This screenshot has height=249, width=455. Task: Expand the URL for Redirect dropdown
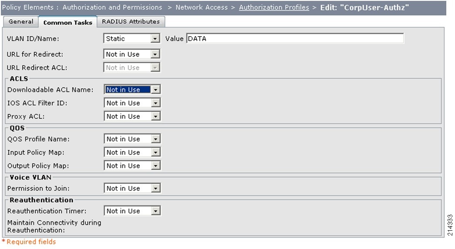(x=131, y=54)
